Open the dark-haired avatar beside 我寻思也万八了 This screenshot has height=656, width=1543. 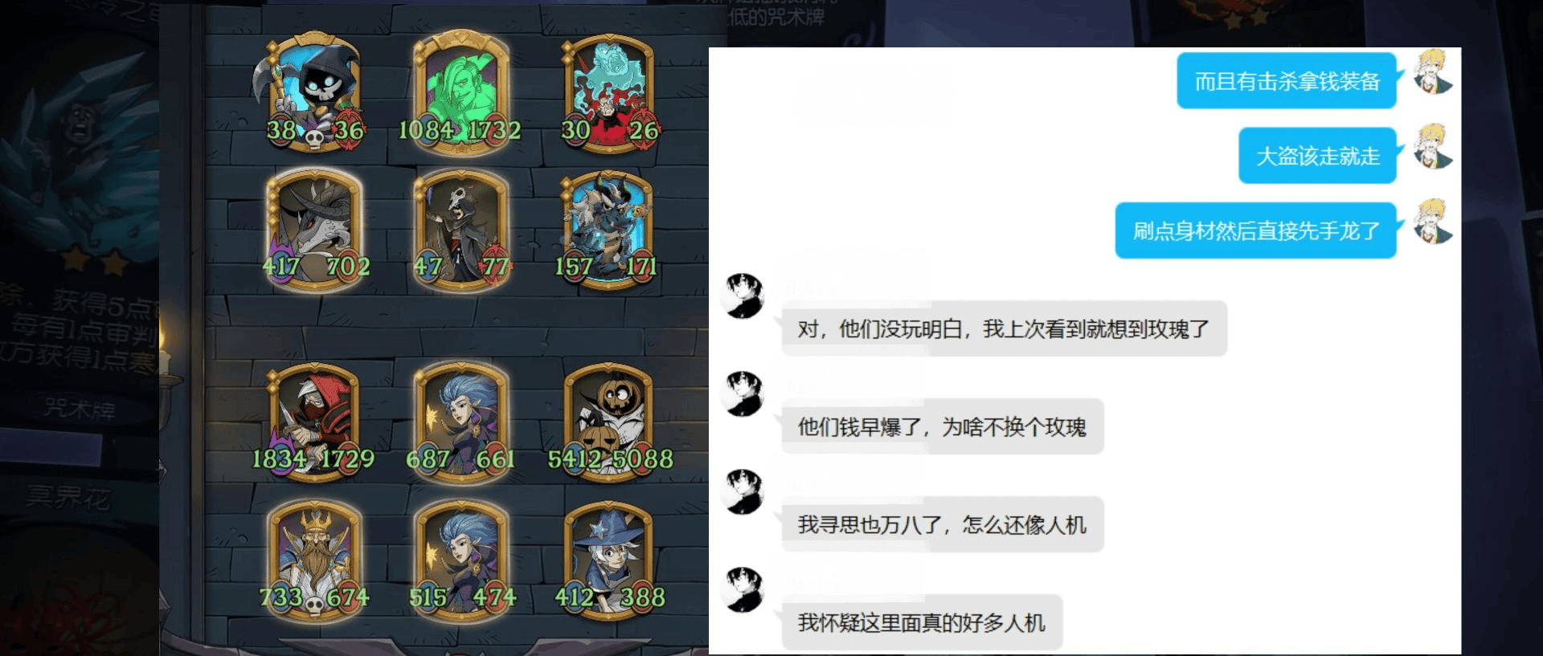pos(744,491)
